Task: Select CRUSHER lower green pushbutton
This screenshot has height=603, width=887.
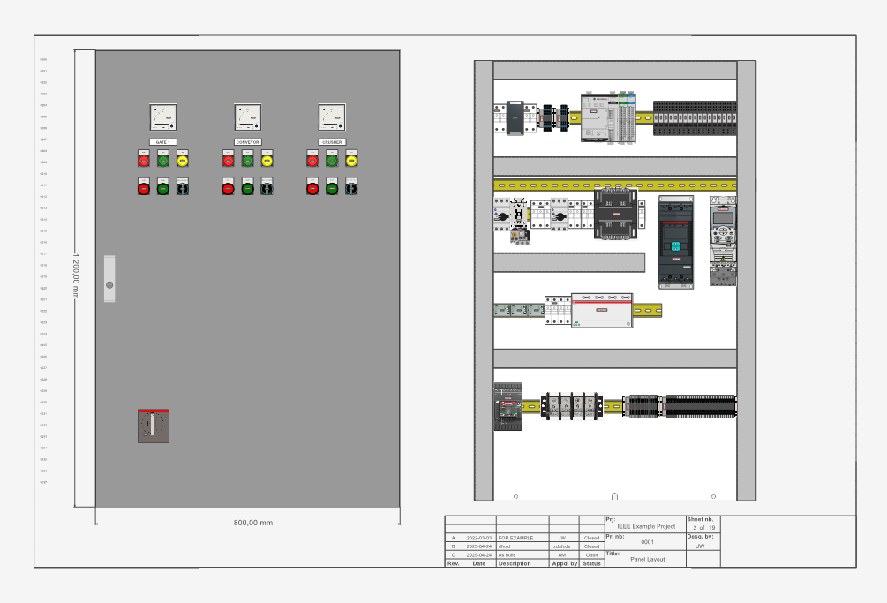Action: pyautogui.click(x=332, y=186)
